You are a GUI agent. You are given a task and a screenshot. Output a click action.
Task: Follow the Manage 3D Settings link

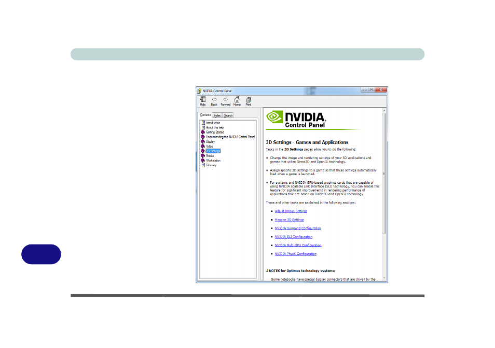pos(289,220)
